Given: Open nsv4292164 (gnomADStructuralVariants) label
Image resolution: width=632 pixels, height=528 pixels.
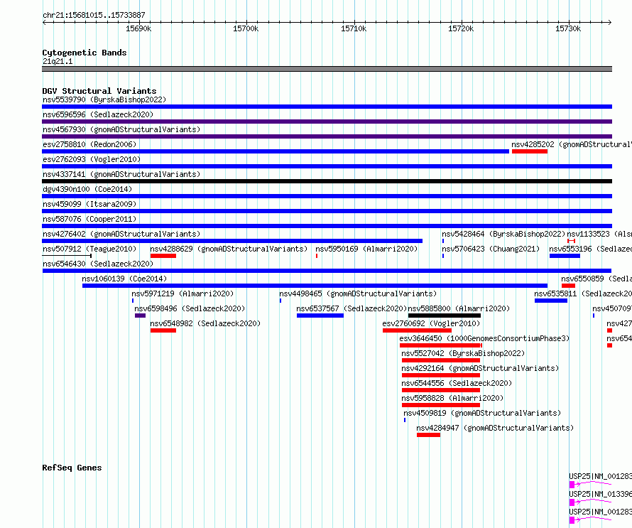Looking at the screenshot, I should [480, 368].
